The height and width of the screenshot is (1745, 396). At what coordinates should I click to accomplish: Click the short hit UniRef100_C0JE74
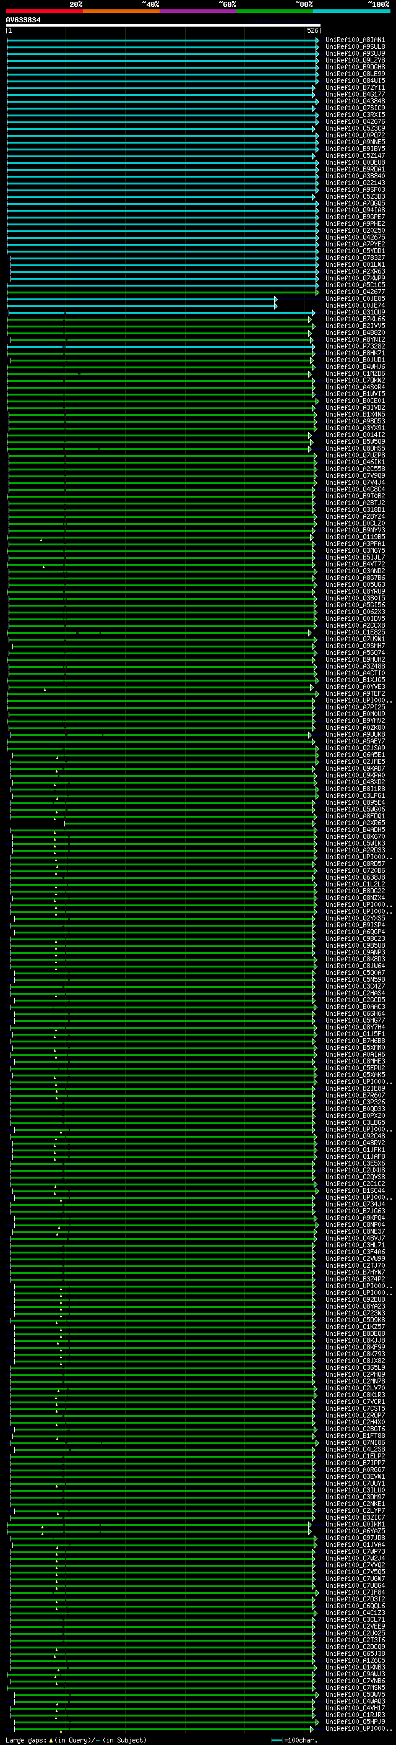(x=355, y=306)
